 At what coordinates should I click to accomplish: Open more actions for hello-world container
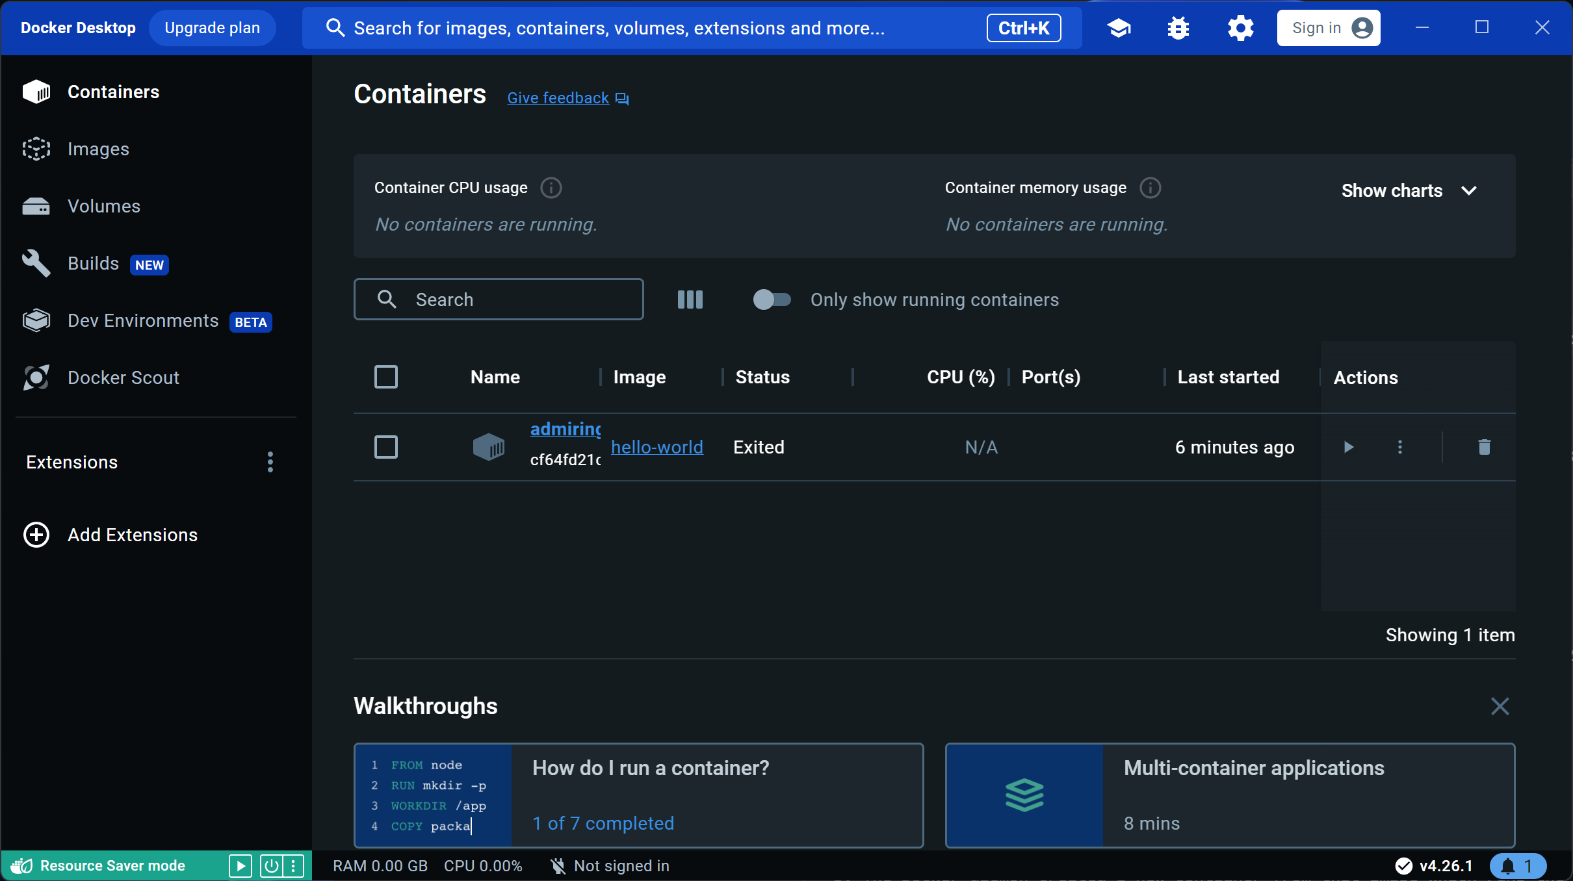tap(1400, 447)
